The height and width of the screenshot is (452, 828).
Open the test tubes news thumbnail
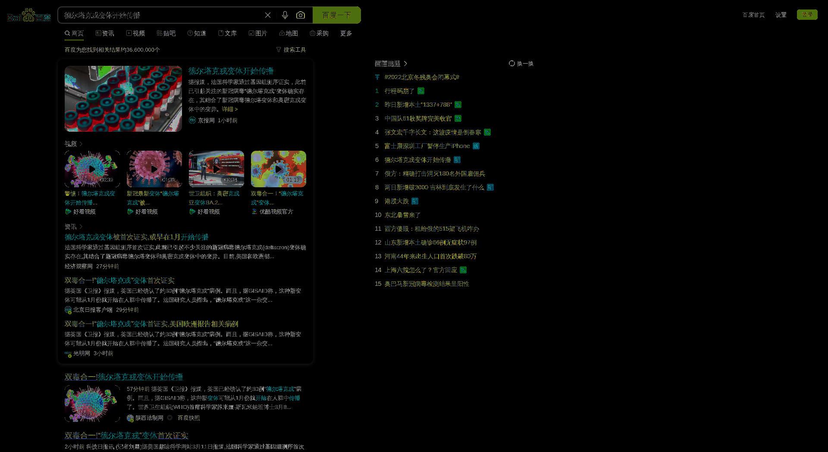click(123, 99)
